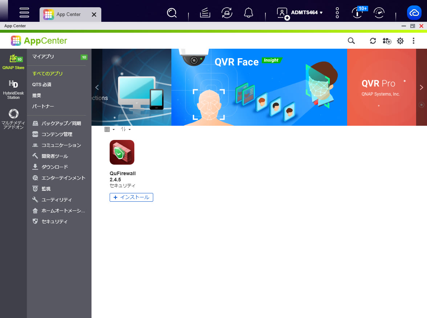Click the QuFirewall app icon
The image size is (427, 318).
[122, 152]
